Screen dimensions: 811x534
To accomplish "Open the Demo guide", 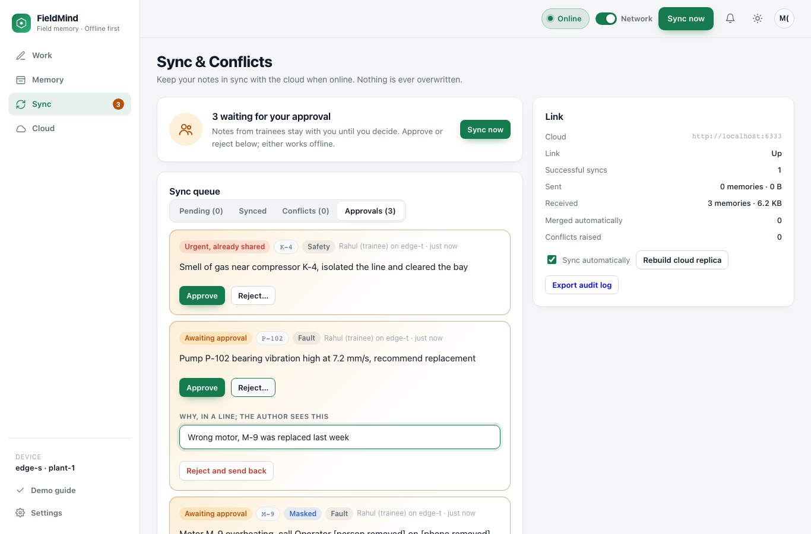I will coord(69,491).
